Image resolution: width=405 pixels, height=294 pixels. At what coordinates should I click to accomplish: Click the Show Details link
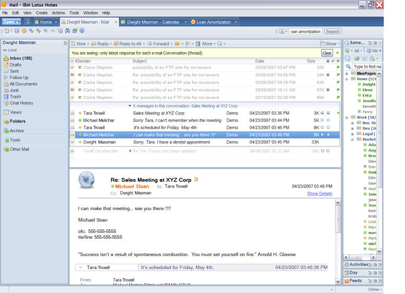pos(319,193)
